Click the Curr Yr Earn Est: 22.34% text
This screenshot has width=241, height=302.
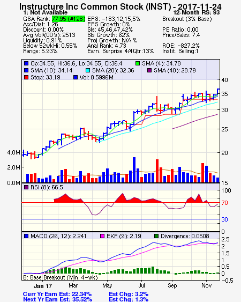[x=57, y=294]
